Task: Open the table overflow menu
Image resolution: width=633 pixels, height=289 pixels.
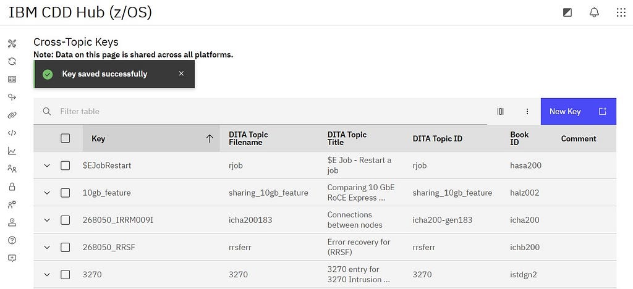Action: click(527, 112)
